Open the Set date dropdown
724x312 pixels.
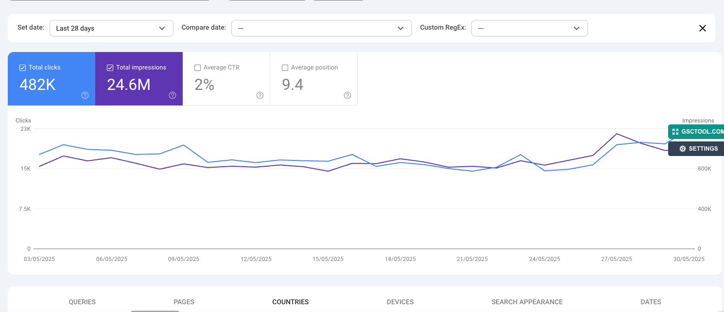111,28
